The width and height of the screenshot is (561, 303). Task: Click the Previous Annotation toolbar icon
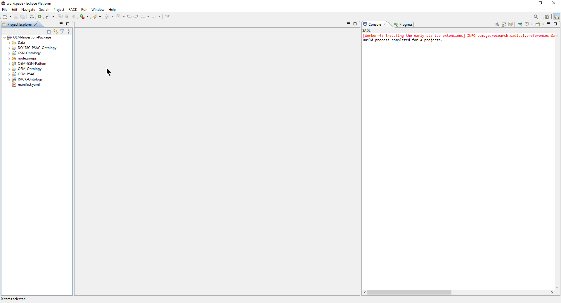point(118,17)
